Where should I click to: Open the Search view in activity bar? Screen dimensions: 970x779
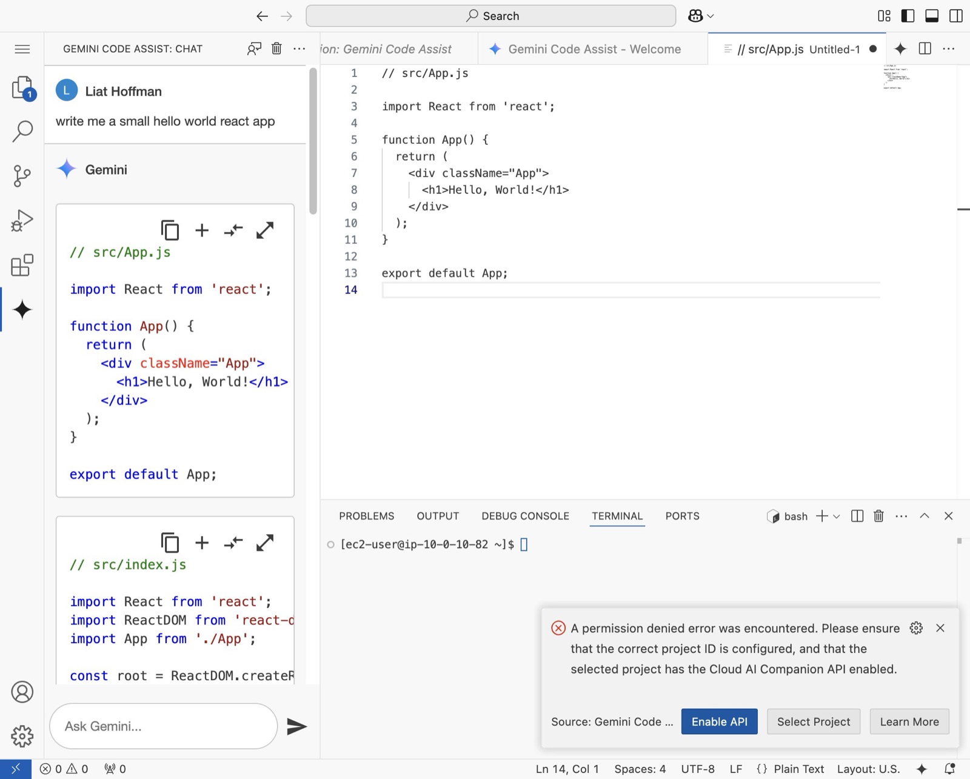pos(22,131)
